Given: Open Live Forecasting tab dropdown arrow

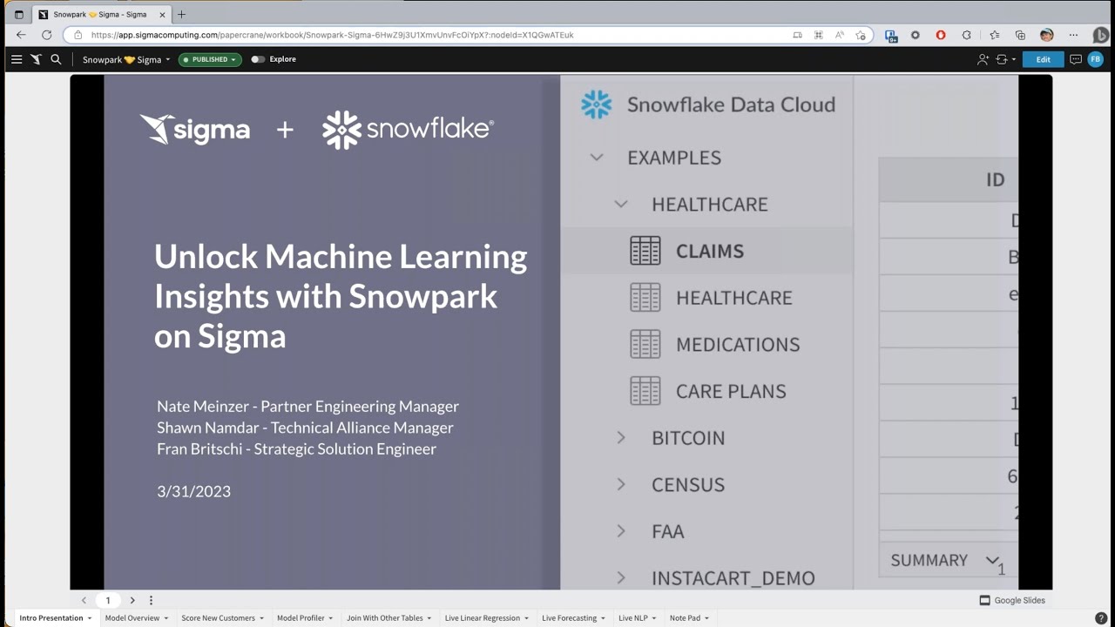Looking at the screenshot, I should coord(603,618).
